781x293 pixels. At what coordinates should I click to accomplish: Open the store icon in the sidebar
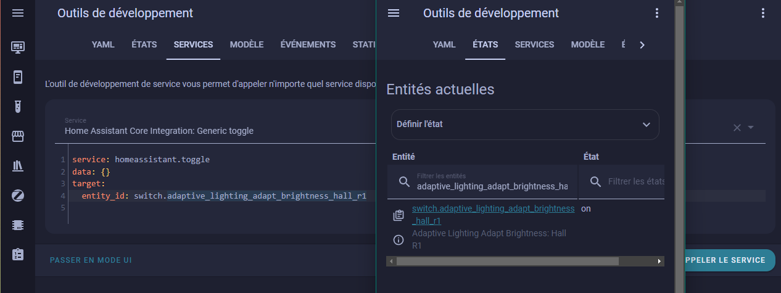click(18, 136)
